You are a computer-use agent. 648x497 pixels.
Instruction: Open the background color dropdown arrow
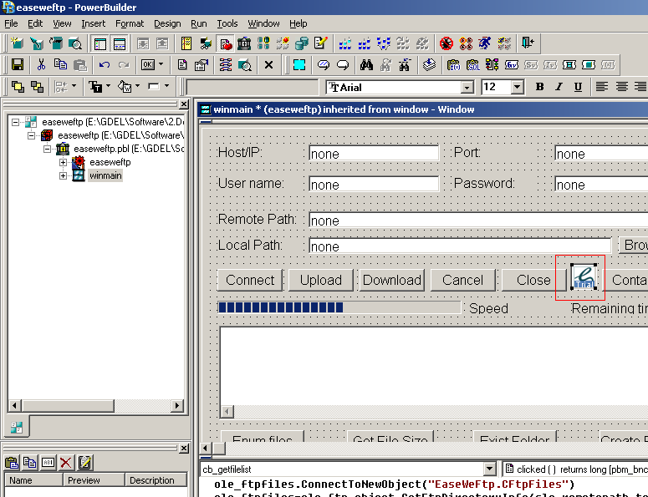click(138, 86)
